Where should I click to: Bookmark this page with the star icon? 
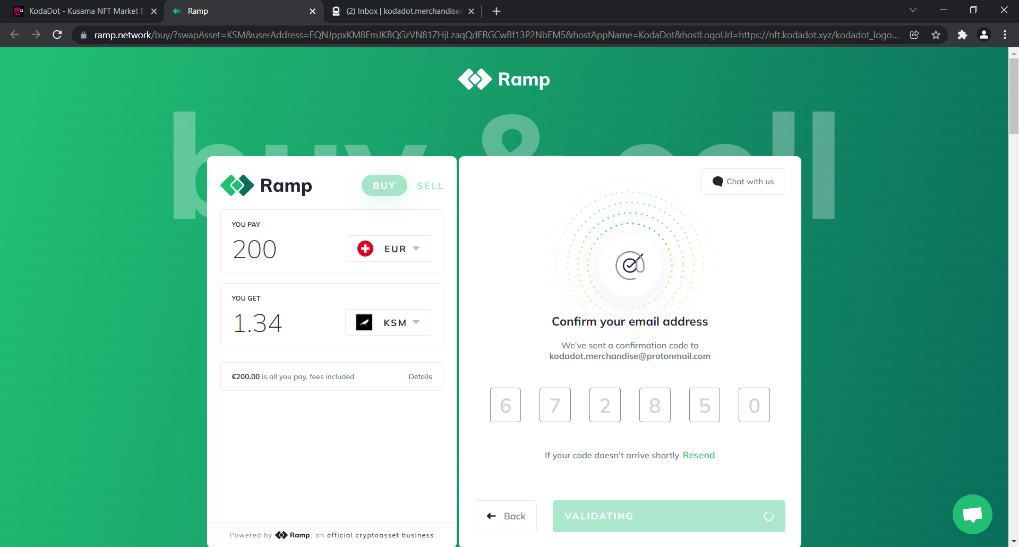tap(936, 35)
